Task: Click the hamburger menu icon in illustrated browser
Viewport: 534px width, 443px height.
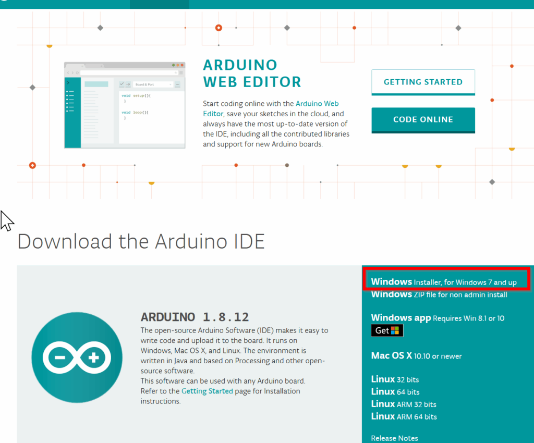Action: [181, 73]
